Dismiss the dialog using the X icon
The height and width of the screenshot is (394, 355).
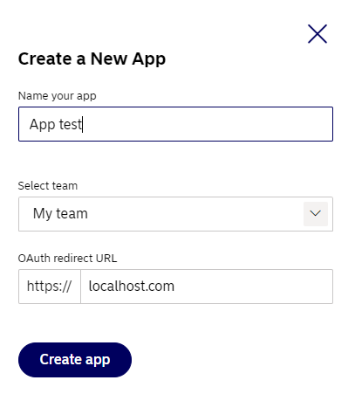coord(317,34)
